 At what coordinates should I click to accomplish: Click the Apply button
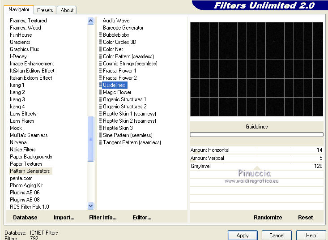coord(243,236)
